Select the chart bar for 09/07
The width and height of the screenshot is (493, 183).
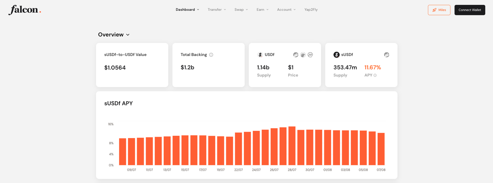tap(131, 152)
